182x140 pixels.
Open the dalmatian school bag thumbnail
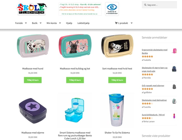click(174, 101)
